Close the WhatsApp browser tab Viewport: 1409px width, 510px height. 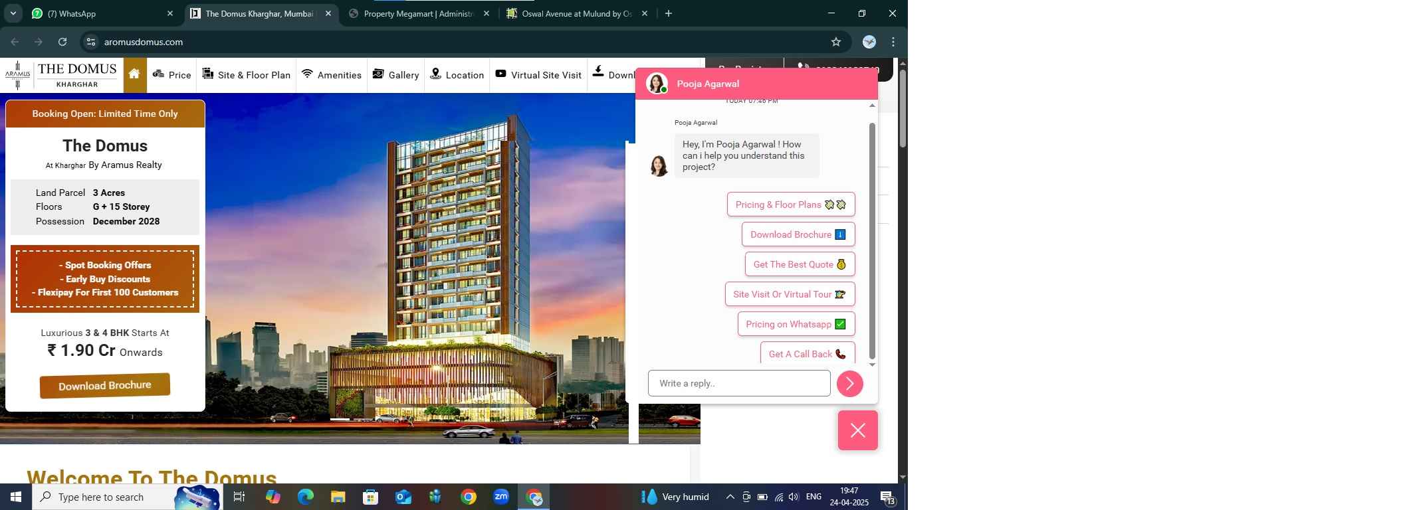point(170,13)
